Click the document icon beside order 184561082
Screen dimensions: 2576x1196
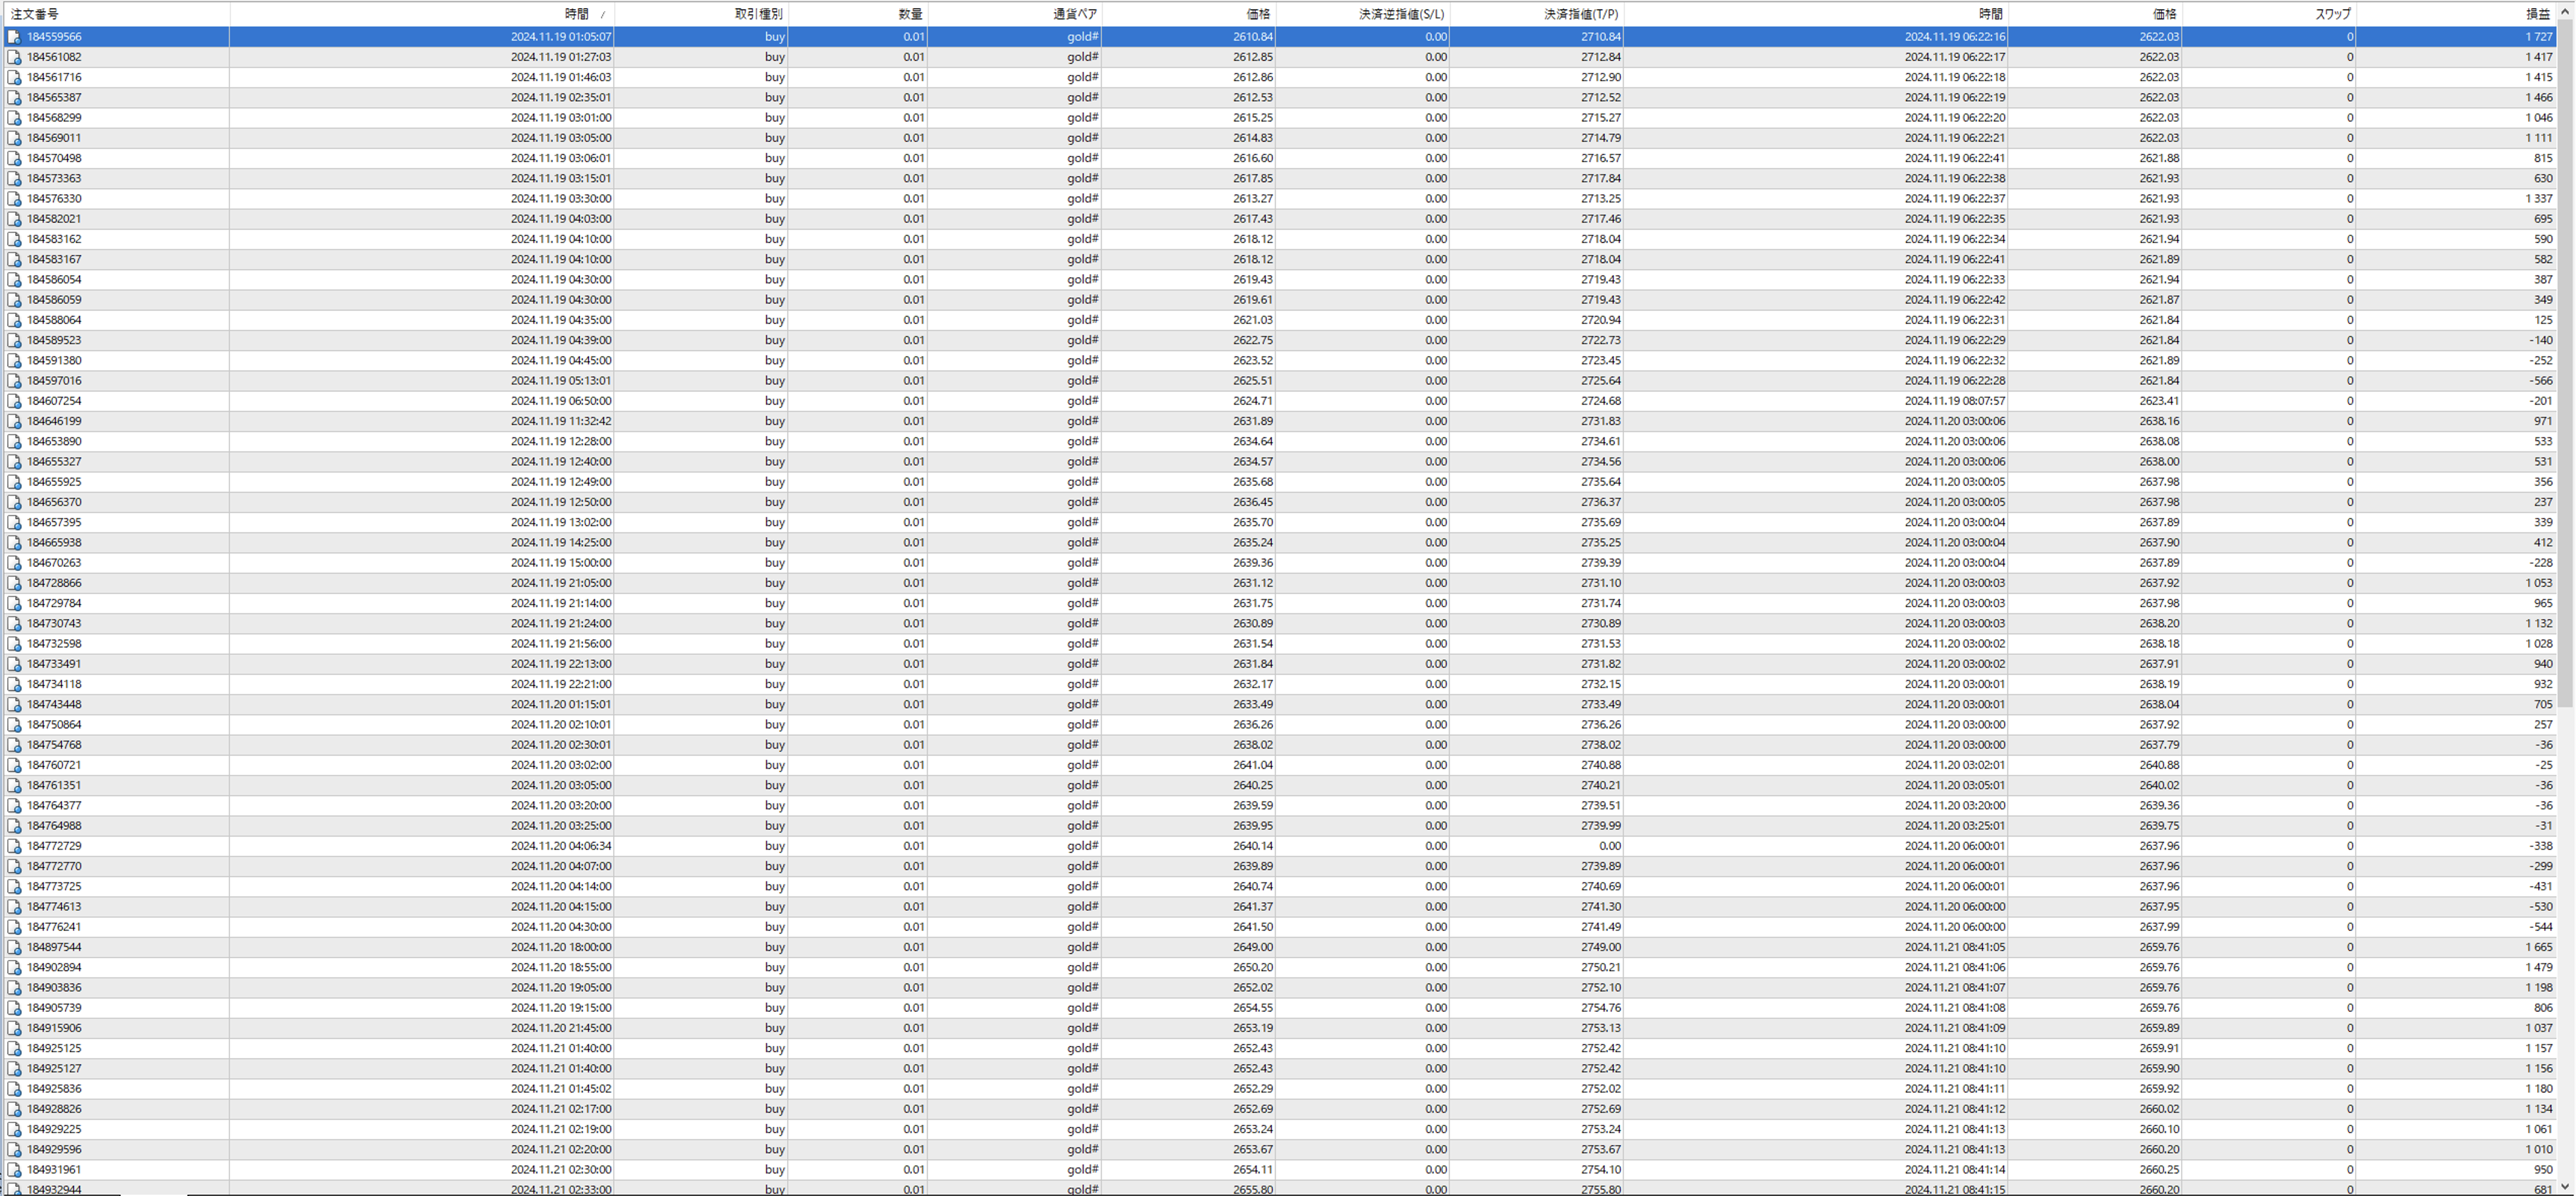coord(14,57)
